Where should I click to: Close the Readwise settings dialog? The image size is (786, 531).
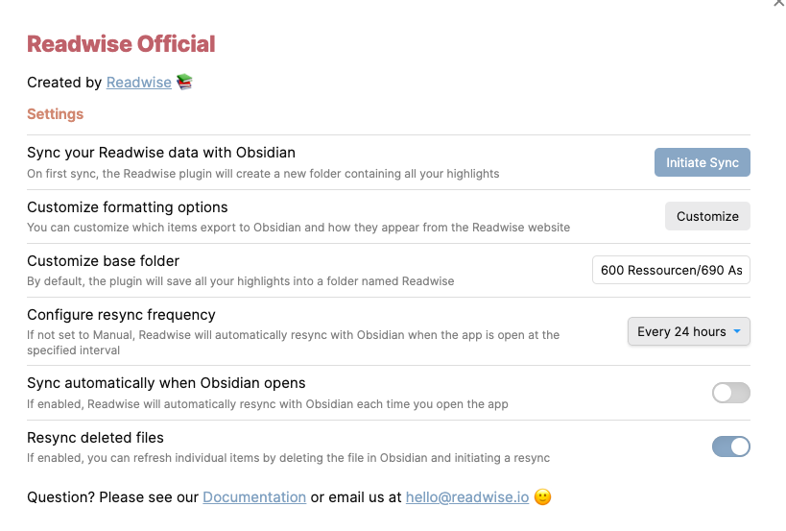point(778,3)
